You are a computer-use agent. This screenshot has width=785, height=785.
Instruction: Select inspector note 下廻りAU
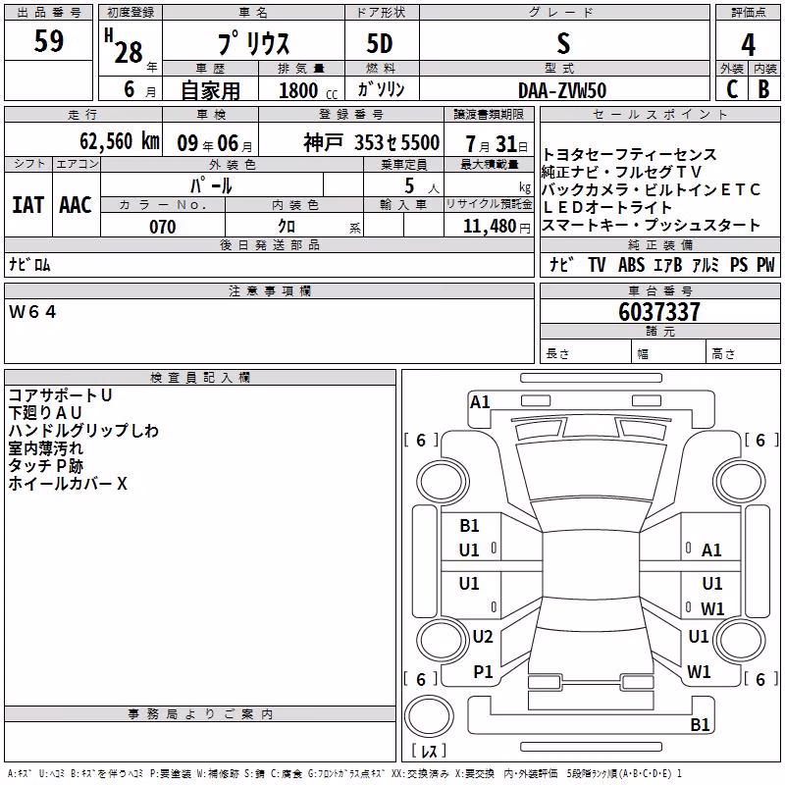pyautogui.click(x=45, y=412)
